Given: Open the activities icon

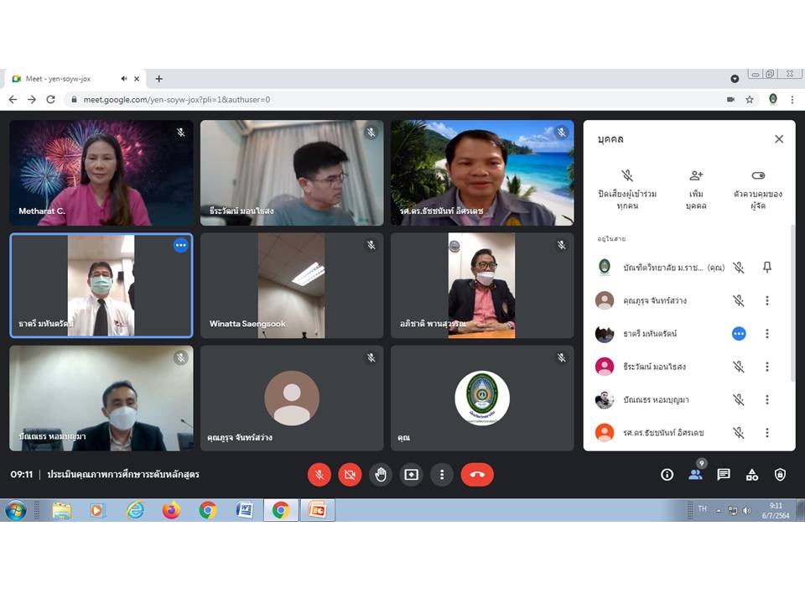Looking at the screenshot, I should pos(751,475).
